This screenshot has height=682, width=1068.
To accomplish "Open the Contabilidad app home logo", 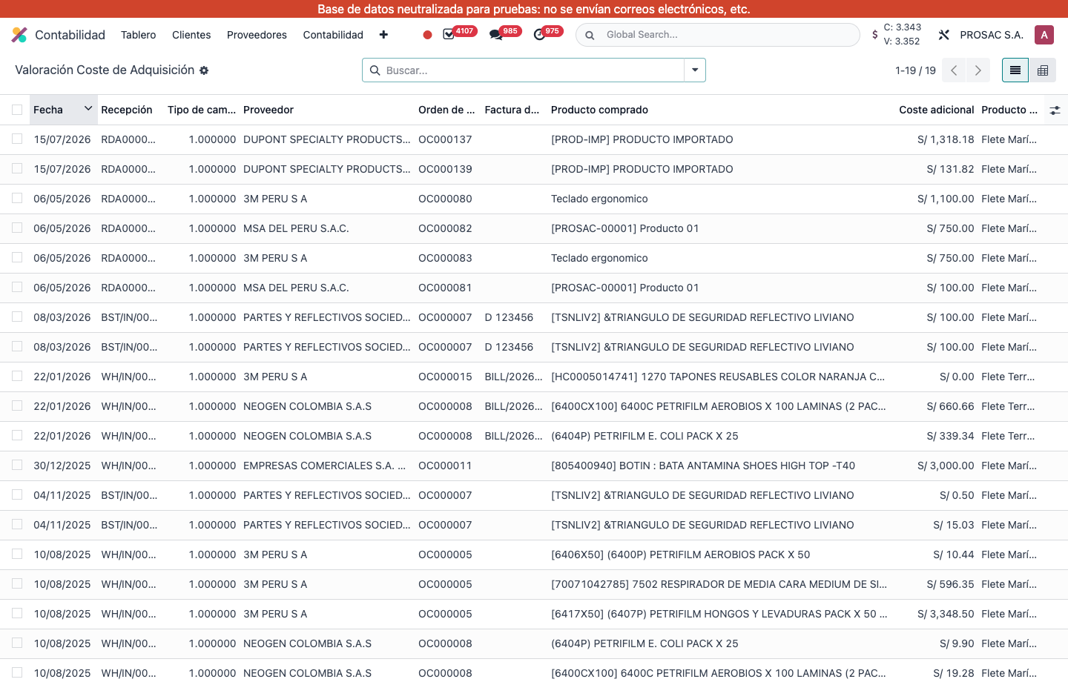I will click(x=19, y=35).
